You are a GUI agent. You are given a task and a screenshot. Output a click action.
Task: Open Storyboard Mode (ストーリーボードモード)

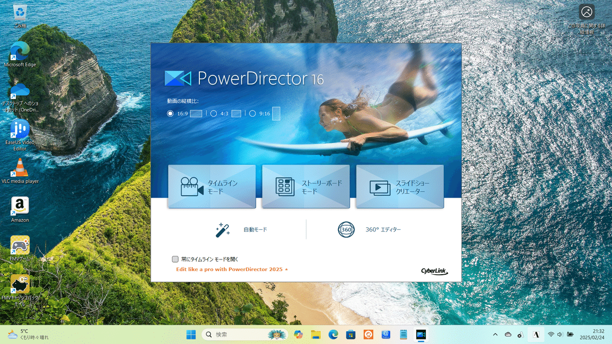306,187
